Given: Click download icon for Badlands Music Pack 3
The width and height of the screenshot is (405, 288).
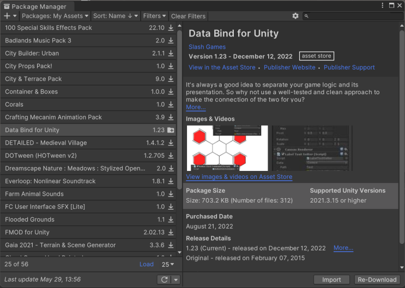Looking at the screenshot, I should pyautogui.click(x=171, y=41).
